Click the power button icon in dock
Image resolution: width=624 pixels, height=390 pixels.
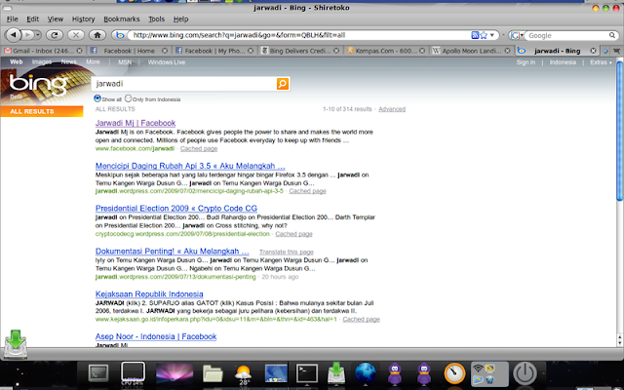[x=525, y=373]
